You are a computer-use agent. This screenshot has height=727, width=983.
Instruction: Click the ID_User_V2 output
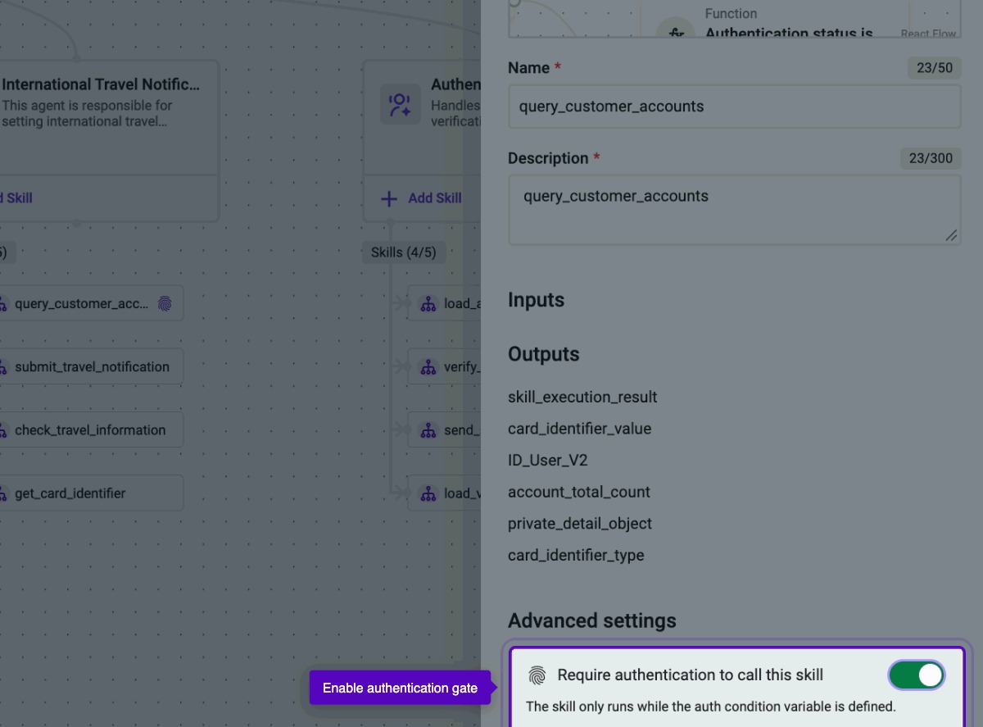coord(548,460)
